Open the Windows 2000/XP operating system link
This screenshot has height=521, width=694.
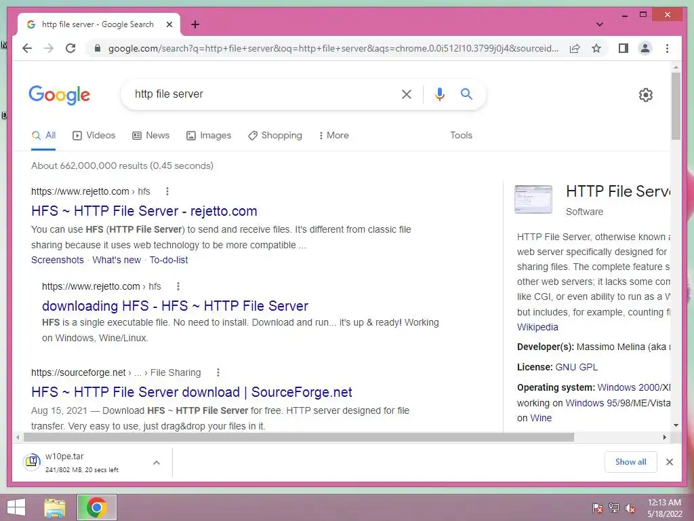pyautogui.click(x=634, y=387)
